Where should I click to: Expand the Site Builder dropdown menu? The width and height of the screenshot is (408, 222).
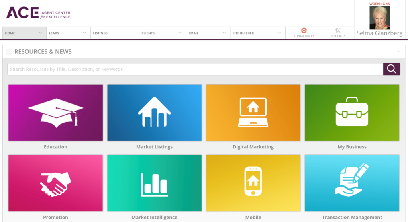point(279,33)
